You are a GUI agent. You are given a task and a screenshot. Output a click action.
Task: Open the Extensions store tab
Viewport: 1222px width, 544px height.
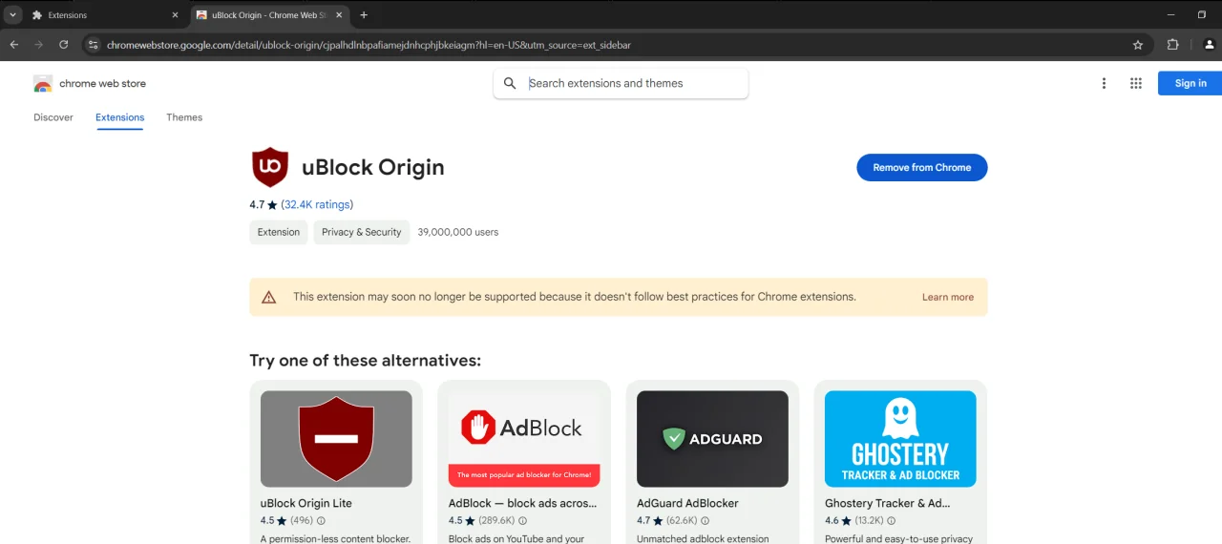[x=120, y=117]
